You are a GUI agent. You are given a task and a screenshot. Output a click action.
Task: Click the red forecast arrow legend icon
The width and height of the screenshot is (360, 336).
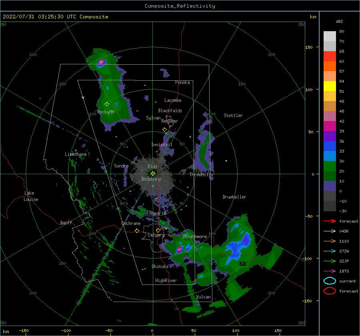pos(330,221)
